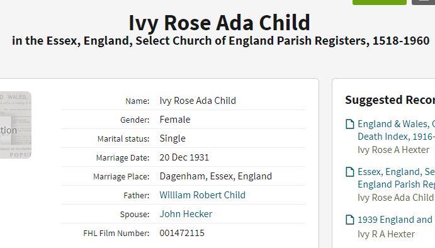Select document icon beside 1939 England record
Screen dimensions: 435x248
click(350, 220)
